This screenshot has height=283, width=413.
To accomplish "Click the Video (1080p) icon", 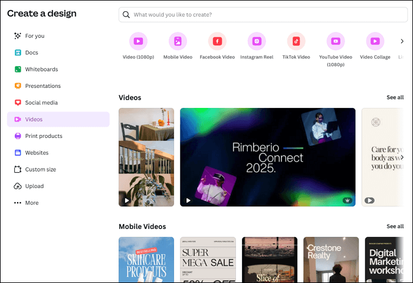I will coord(138,41).
